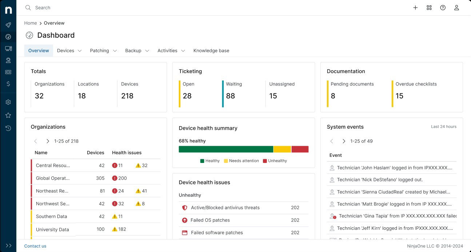Expand the Devices tab dropdown chevron
The height and width of the screenshot is (252, 471).
click(x=79, y=51)
